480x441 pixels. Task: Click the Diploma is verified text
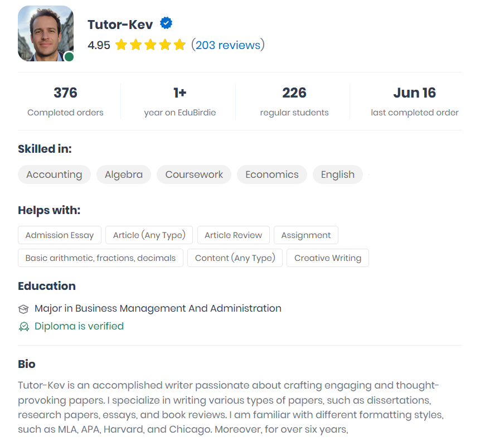coord(79,326)
